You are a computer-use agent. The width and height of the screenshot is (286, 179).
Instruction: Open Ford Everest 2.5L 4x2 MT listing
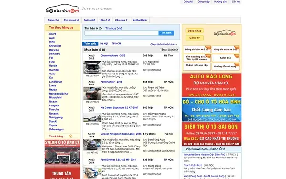pyautogui.click(x=118, y=160)
